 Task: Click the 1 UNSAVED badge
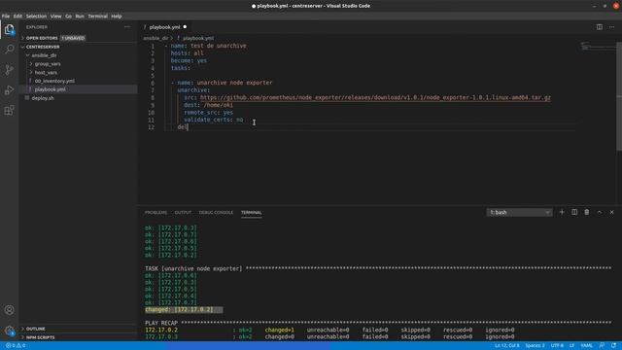coord(73,38)
